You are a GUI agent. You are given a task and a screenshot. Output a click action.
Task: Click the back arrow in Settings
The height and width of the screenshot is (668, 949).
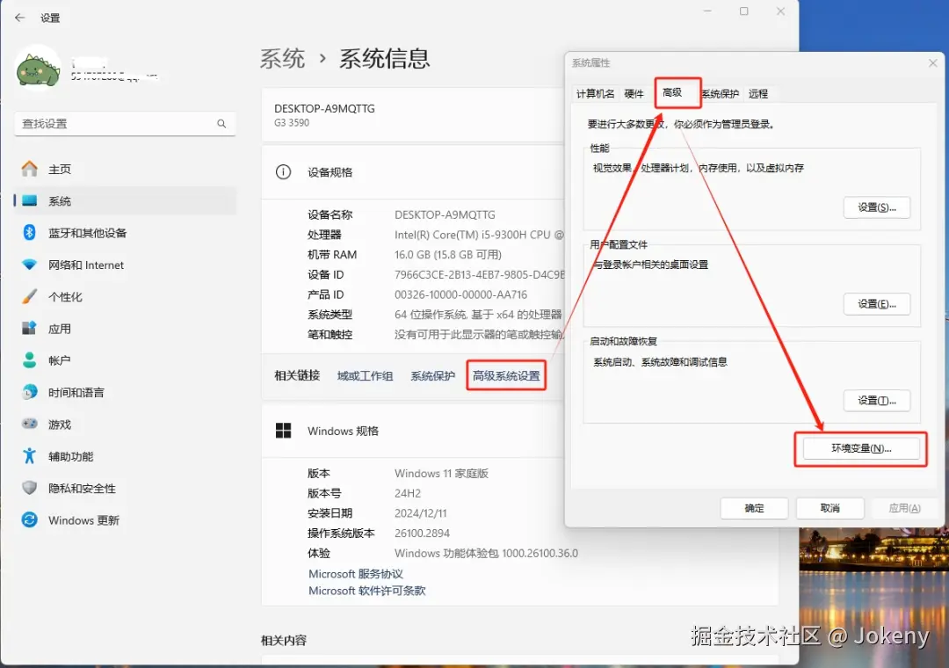20,18
